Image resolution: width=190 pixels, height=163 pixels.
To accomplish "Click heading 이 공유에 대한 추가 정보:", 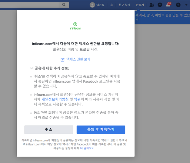I will point(50,68).
